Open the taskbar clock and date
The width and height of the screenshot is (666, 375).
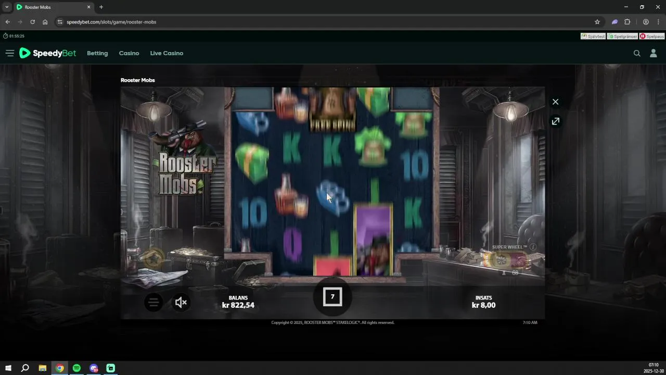(654, 368)
